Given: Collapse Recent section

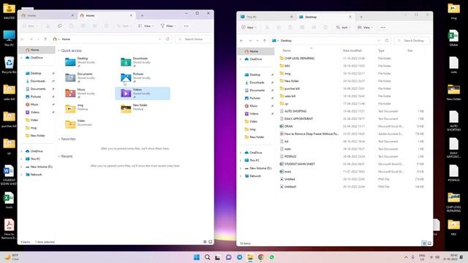Looking at the screenshot, I should point(58,156).
